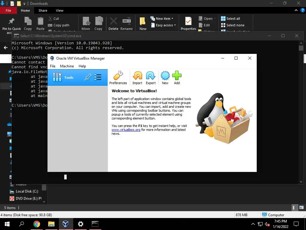Open Explorer Help question mark icon
The width and height of the screenshot is (306, 230).
302,10
